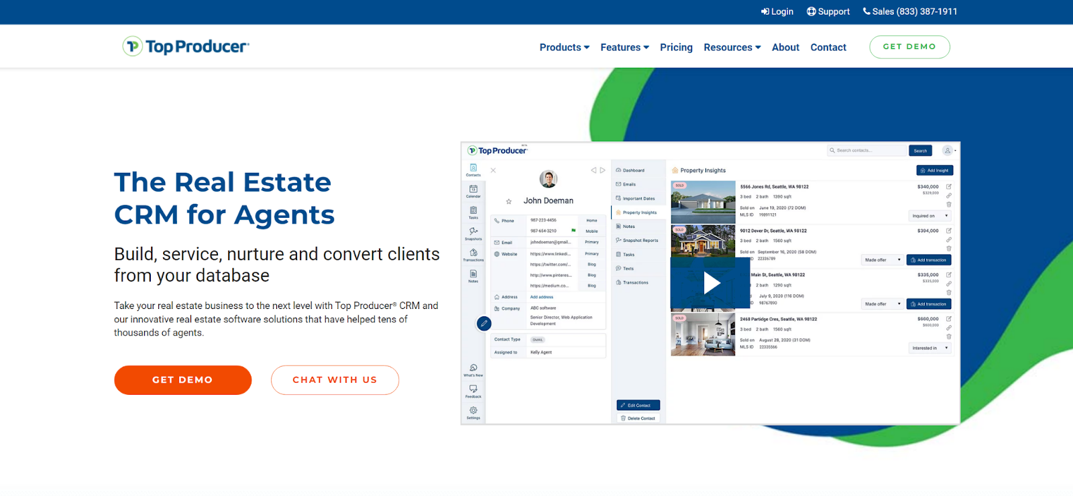
Task: Click Add transaction for Main St listing
Action: (929, 304)
